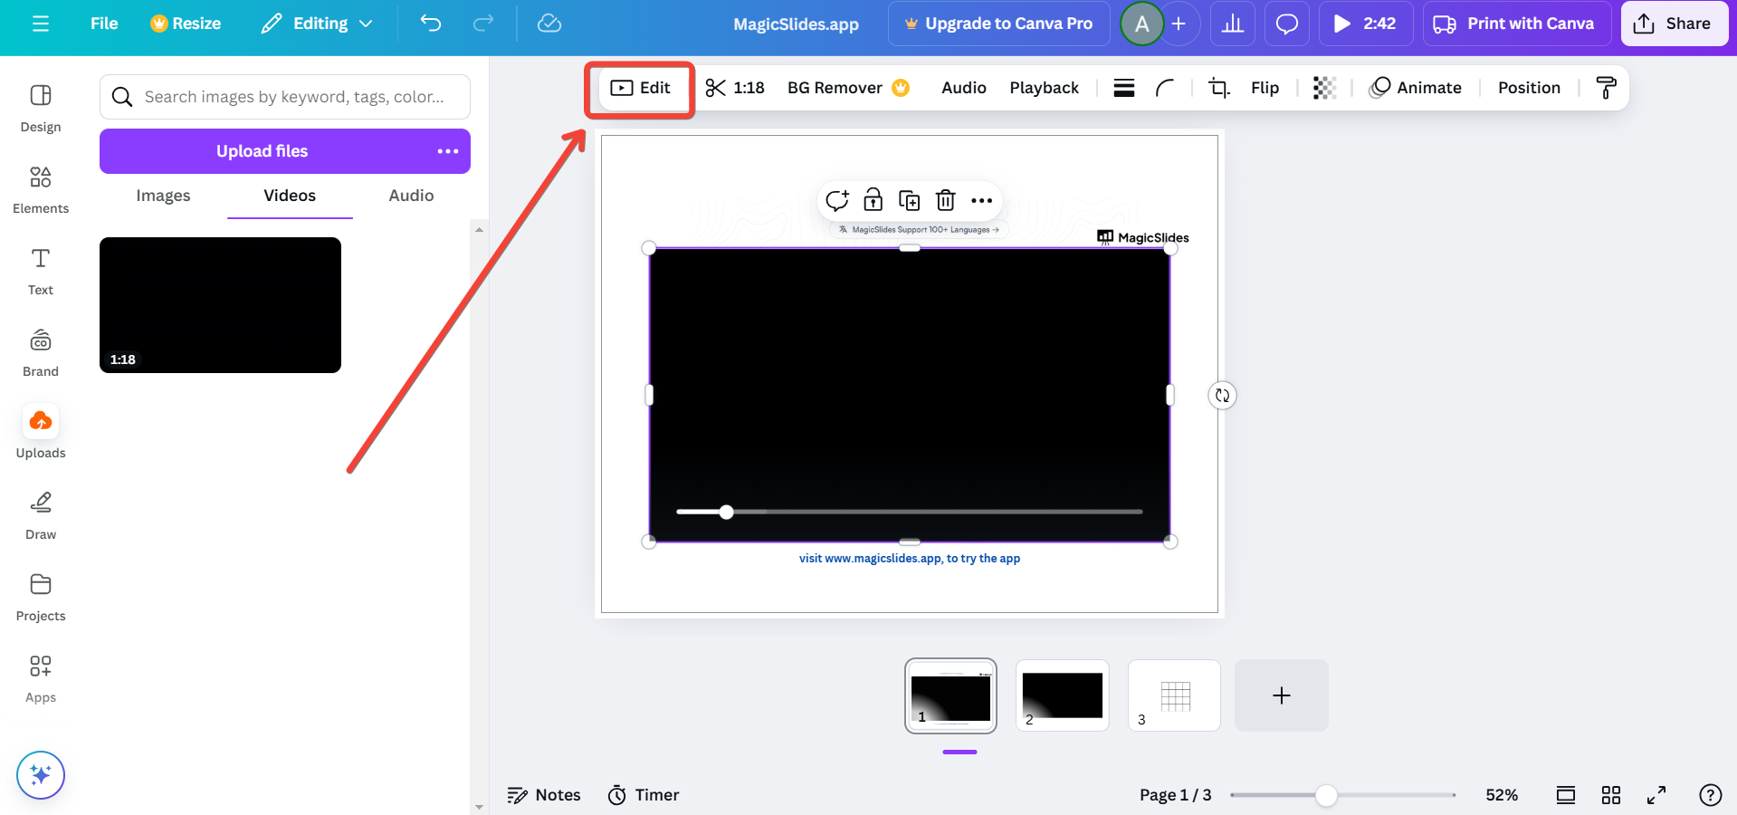Switch to grid view of pages

[x=1611, y=795]
